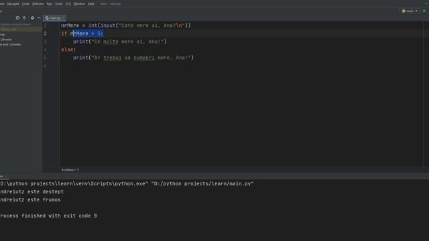This screenshot has height=241, width=429.
Task: Select the Libraries item in project tree
Action: (6, 39)
